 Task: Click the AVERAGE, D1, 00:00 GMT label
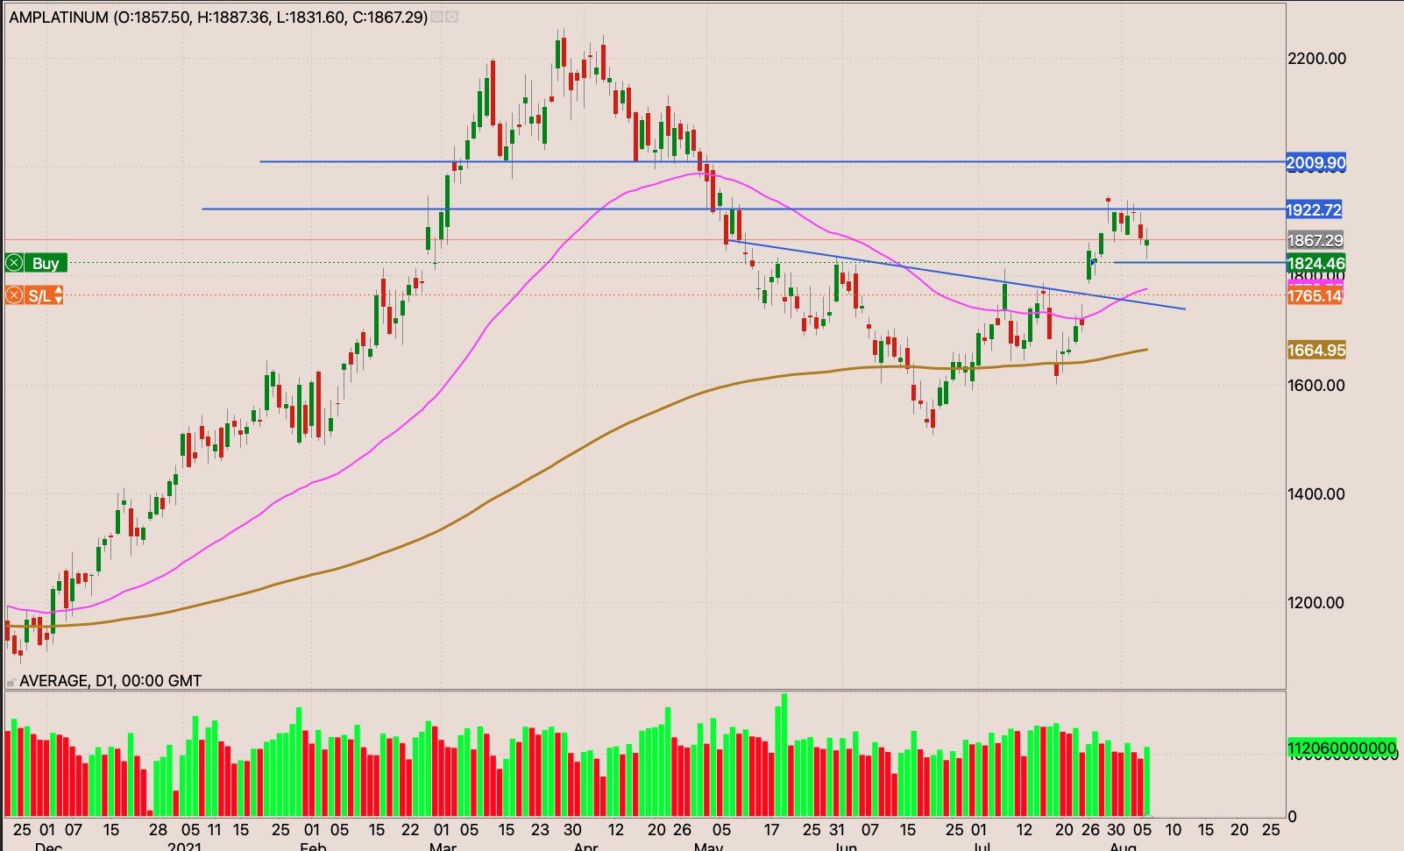pyautogui.click(x=110, y=681)
